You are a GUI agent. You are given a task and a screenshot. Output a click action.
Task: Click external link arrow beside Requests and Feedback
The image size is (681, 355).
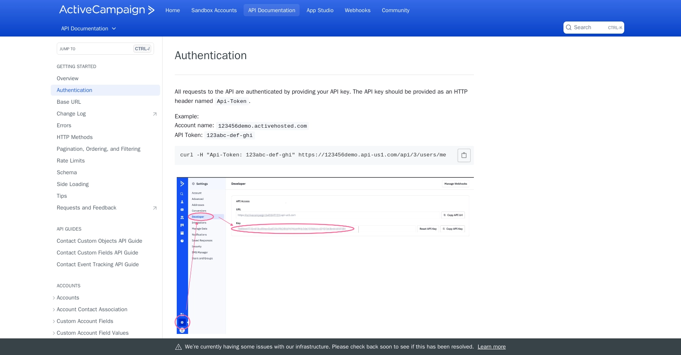click(154, 208)
